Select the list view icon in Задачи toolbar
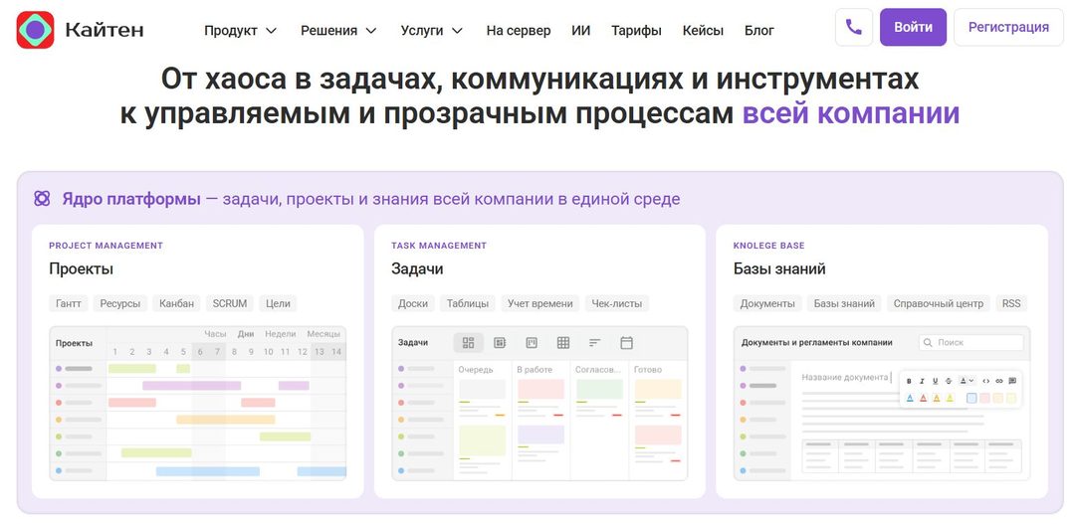The width and height of the screenshot is (1075, 524). (x=500, y=342)
